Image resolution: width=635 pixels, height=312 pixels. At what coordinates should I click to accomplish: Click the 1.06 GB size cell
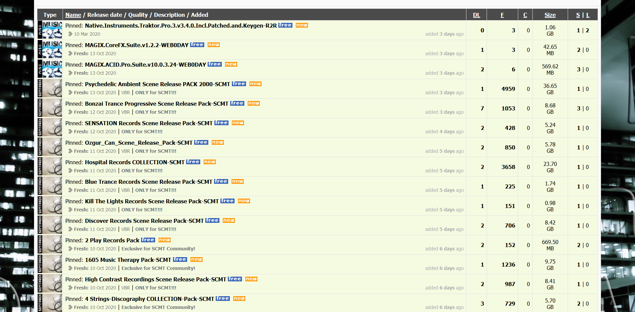[550, 30]
